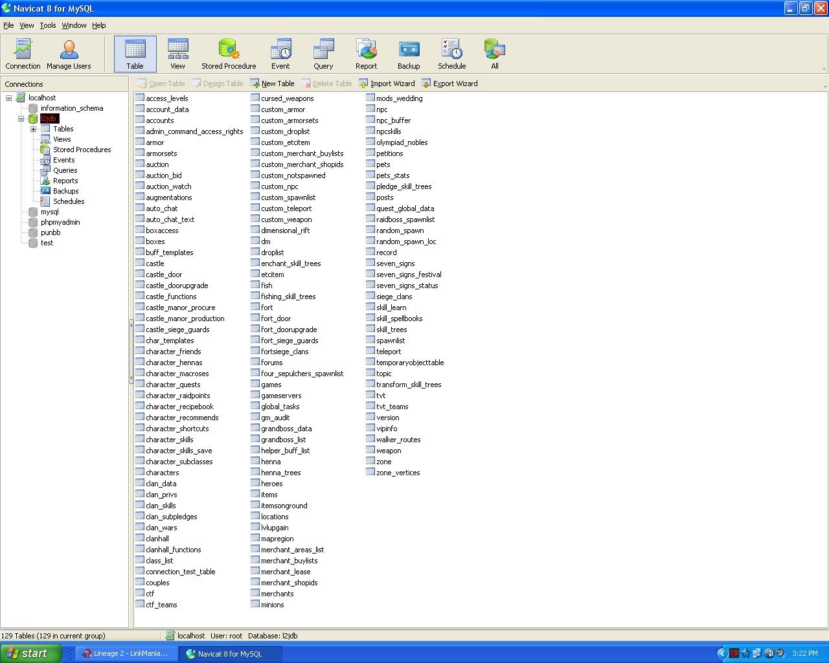Select the characters table
The image size is (829, 663).
coord(162,473)
